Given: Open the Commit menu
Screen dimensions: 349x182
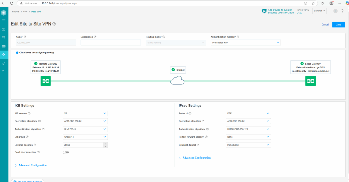Looking at the screenshot, I should (319, 11).
